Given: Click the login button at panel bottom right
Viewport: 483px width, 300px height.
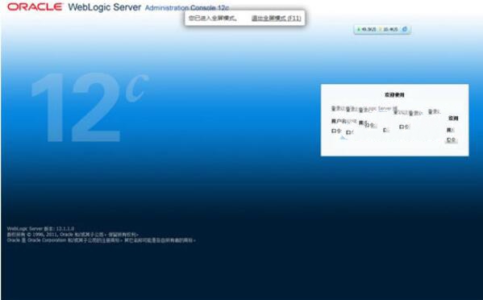Looking at the screenshot, I should coord(451,140).
